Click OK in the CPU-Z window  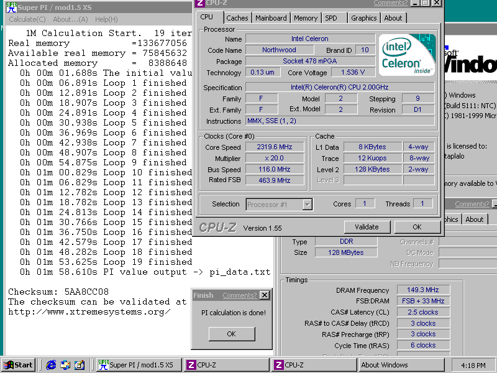tap(417, 227)
